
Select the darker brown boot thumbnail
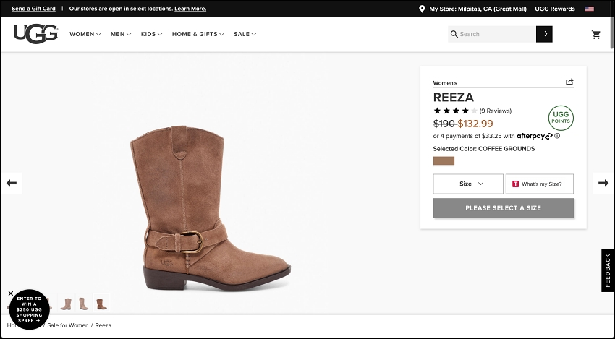pos(101,304)
